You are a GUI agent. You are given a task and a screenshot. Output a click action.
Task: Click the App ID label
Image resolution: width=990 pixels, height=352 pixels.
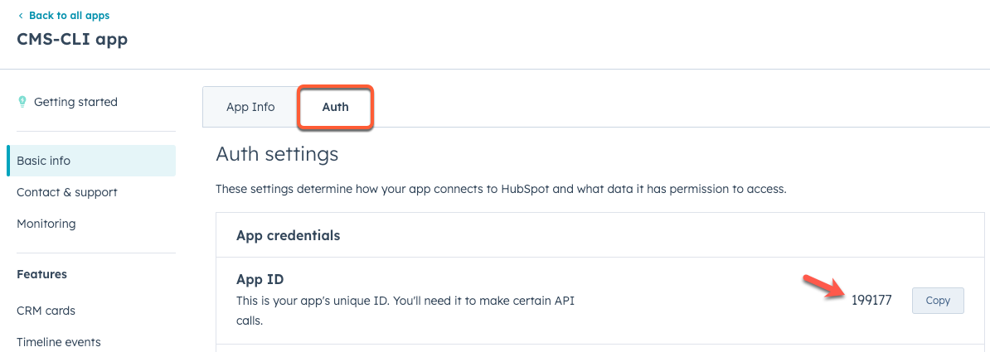click(260, 279)
